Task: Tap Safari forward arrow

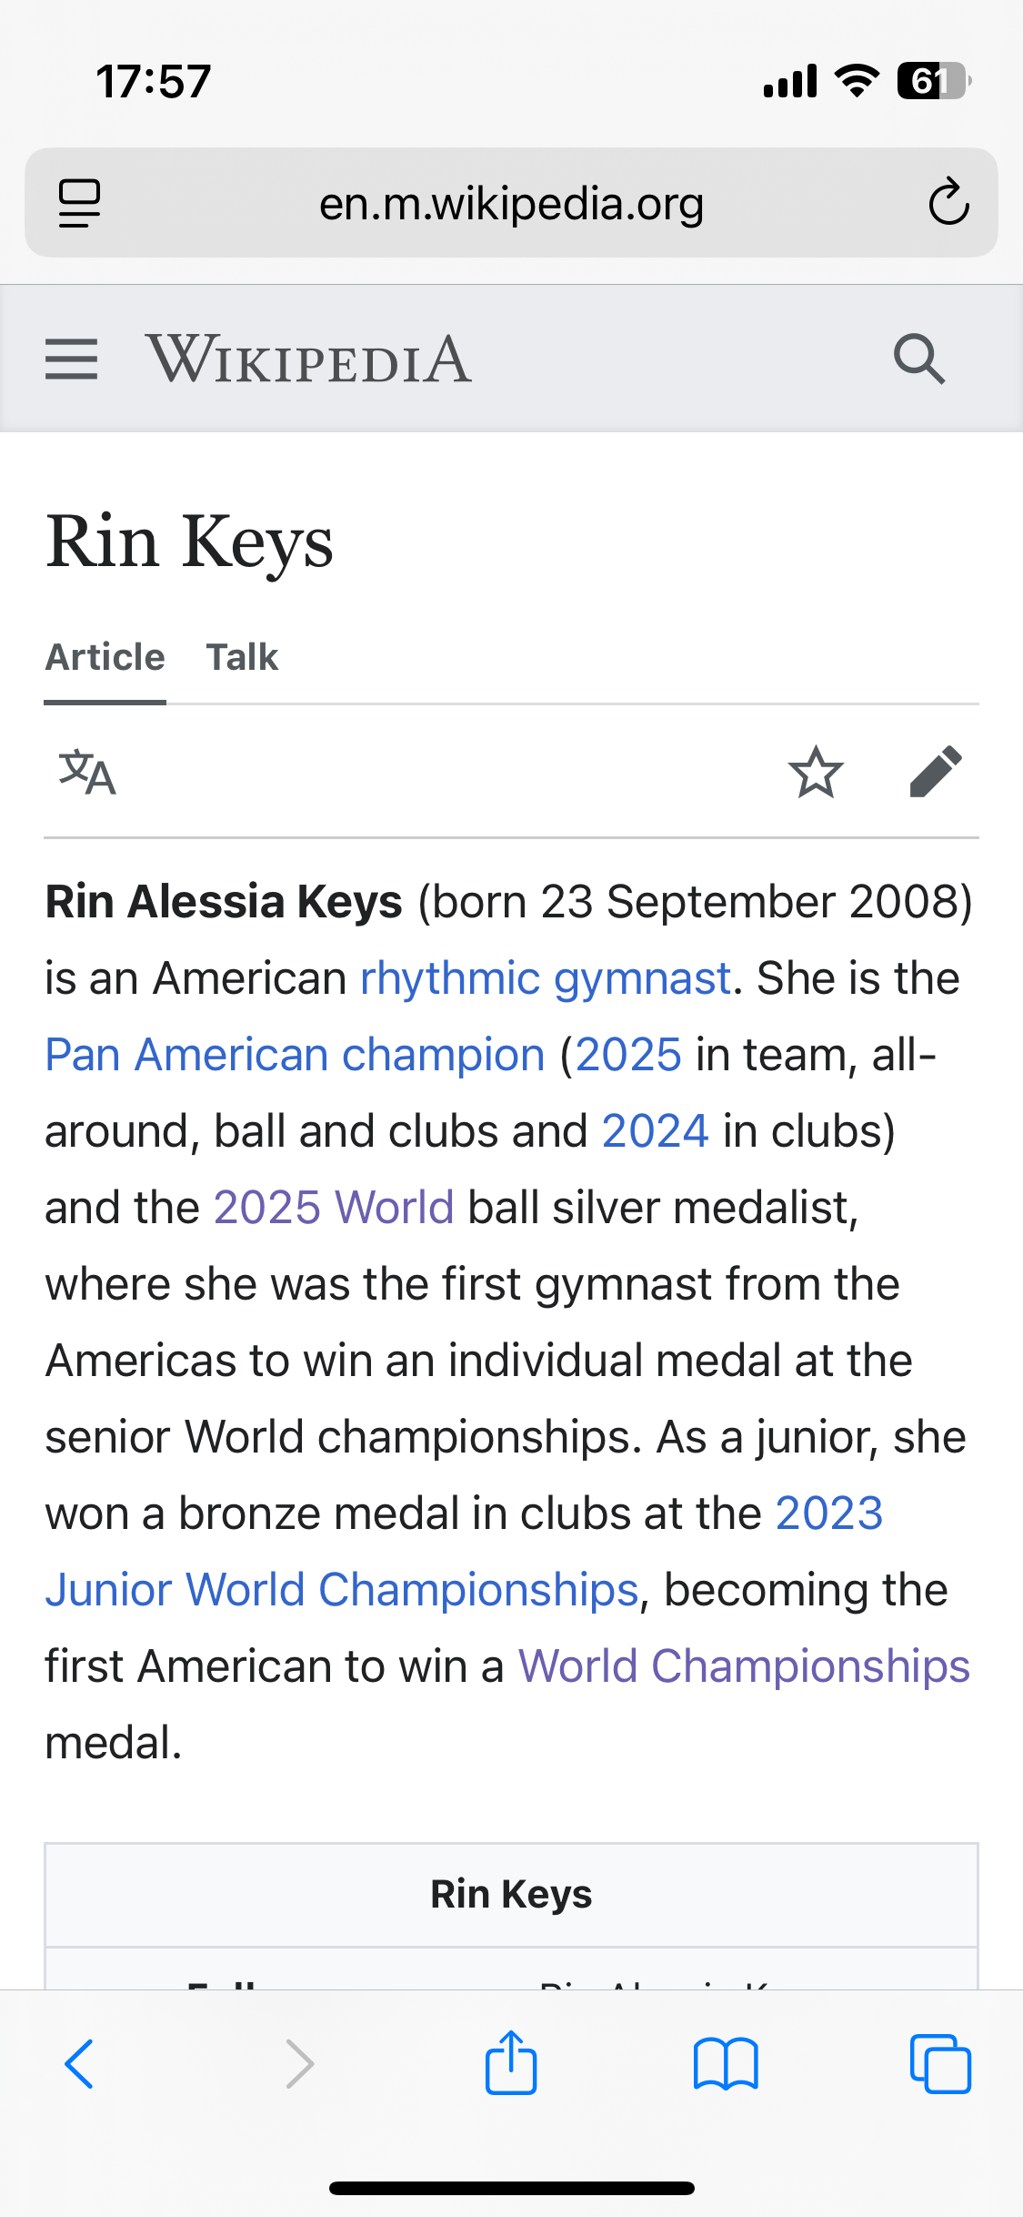Action: pyautogui.click(x=299, y=2064)
